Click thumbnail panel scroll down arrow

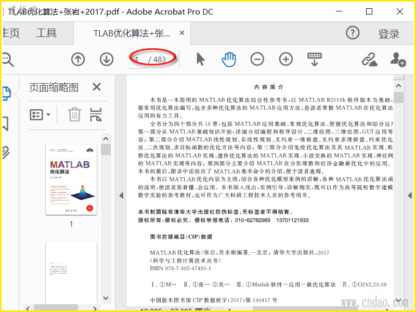tap(106, 298)
